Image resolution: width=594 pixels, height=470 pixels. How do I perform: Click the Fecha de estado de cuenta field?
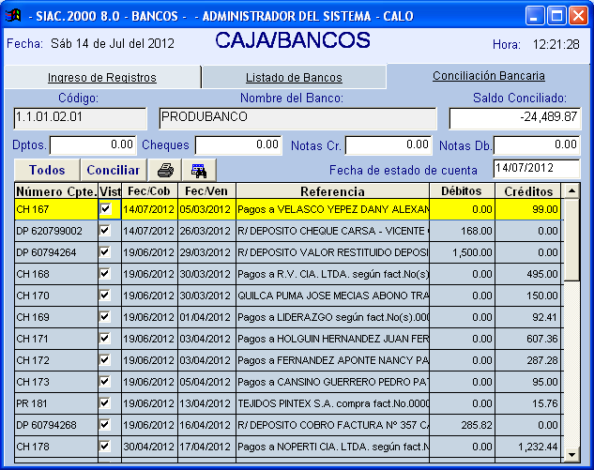pos(536,168)
